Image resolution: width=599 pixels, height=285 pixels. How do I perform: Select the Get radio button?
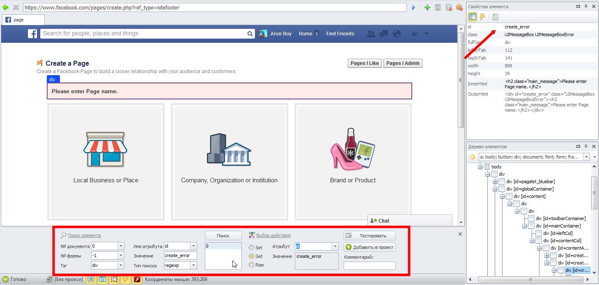coord(252,256)
